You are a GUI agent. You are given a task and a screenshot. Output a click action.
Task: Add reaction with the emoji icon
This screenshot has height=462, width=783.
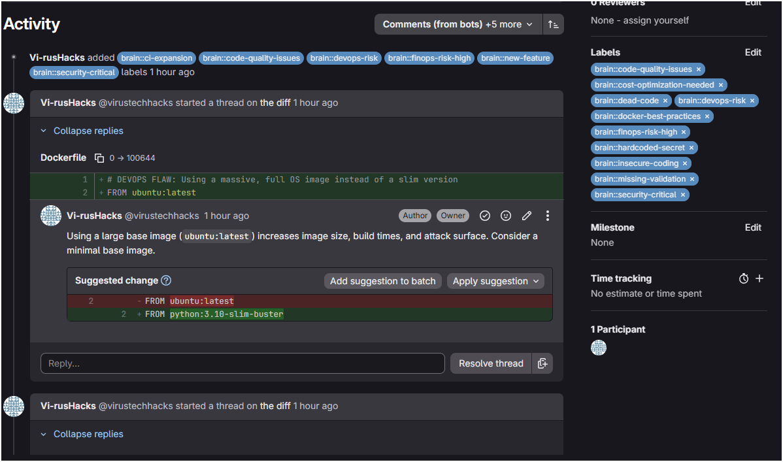(x=506, y=216)
